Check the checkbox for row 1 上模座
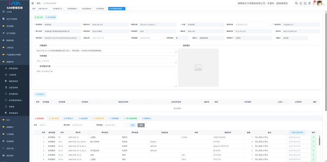The image size is (327, 162). 37,138
